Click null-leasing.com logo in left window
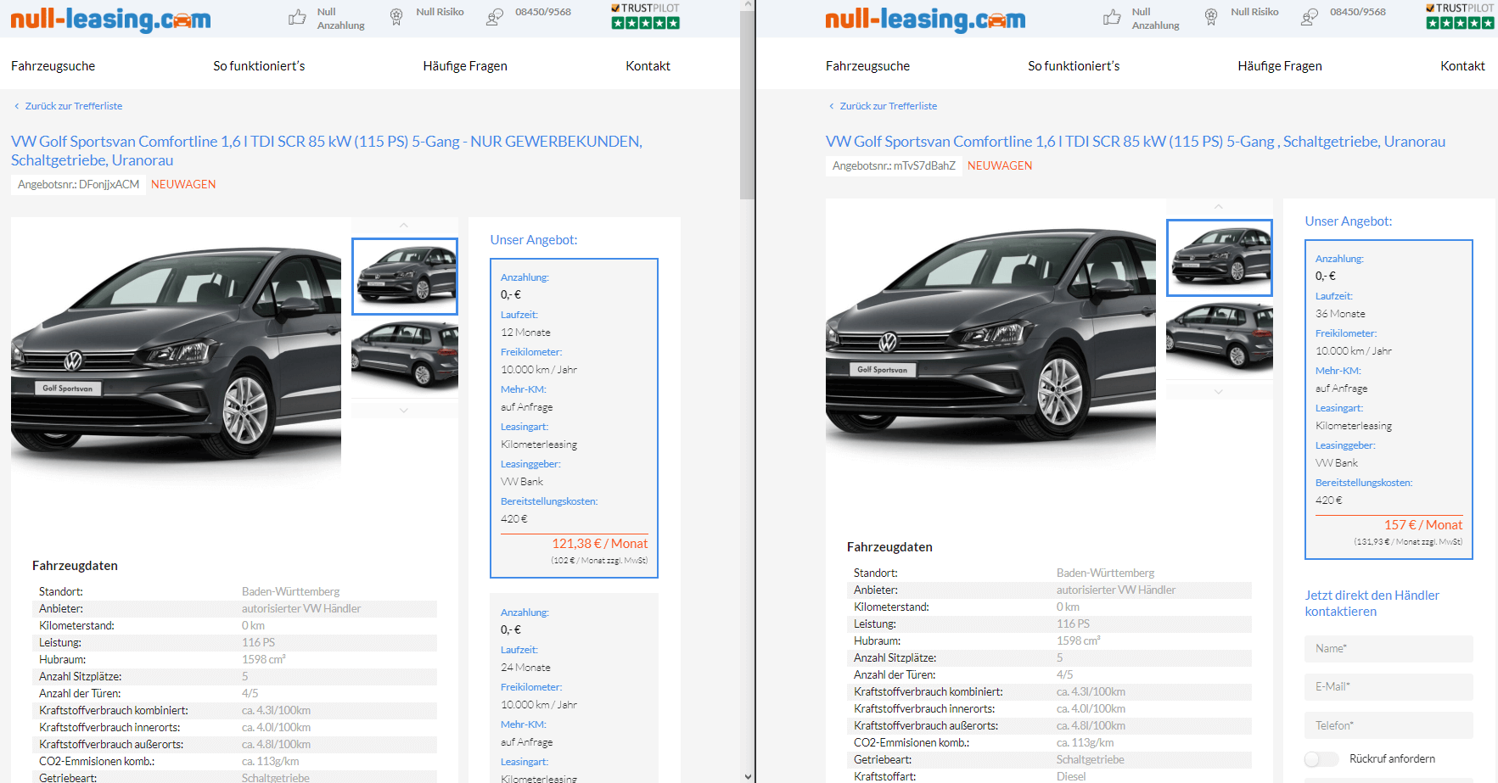 (110, 19)
